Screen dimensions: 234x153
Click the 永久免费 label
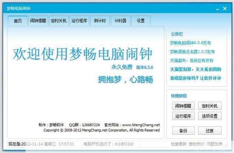tap(122, 67)
